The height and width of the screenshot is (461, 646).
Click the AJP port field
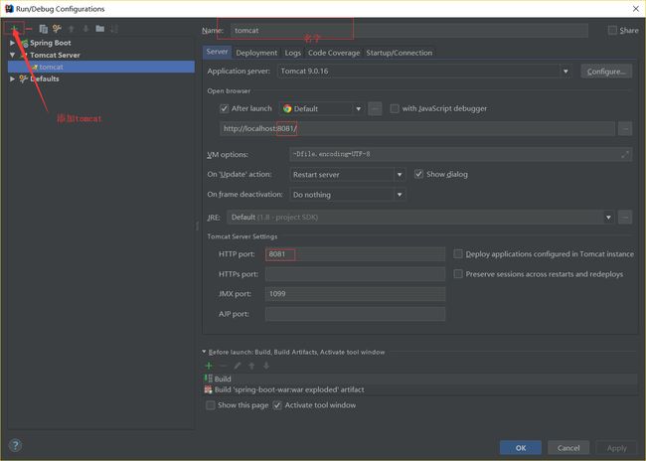[x=355, y=314]
